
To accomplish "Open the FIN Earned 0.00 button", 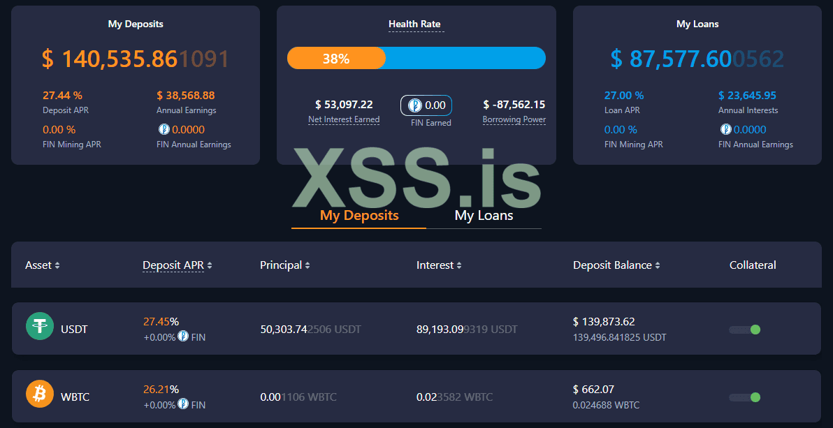I will click(x=426, y=105).
